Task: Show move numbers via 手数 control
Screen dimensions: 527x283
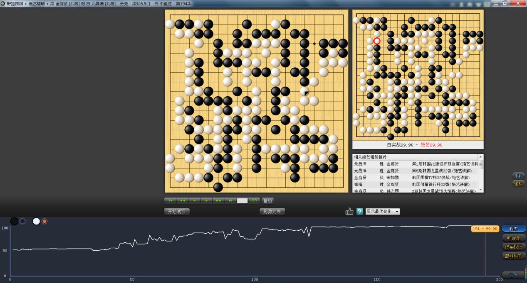Action: 518,176
